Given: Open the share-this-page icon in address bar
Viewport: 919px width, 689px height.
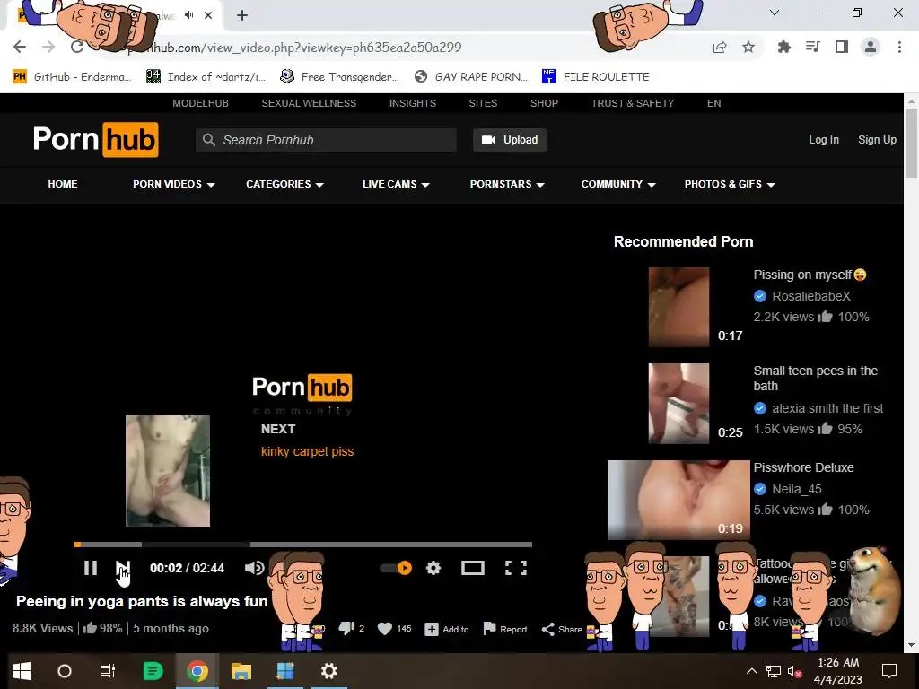Looking at the screenshot, I should [720, 48].
